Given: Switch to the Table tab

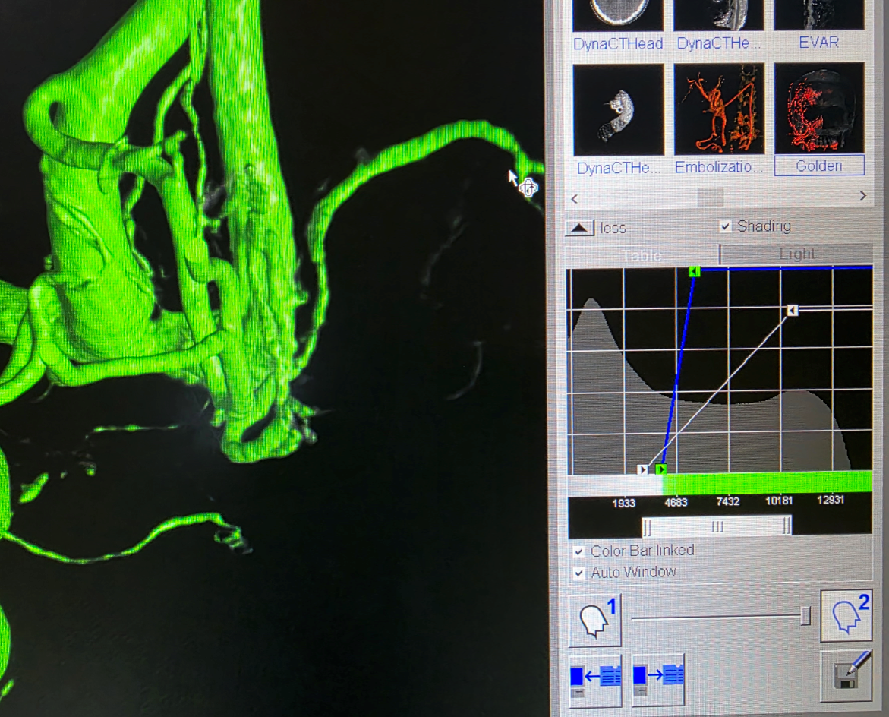Looking at the screenshot, I should (642, 255).
